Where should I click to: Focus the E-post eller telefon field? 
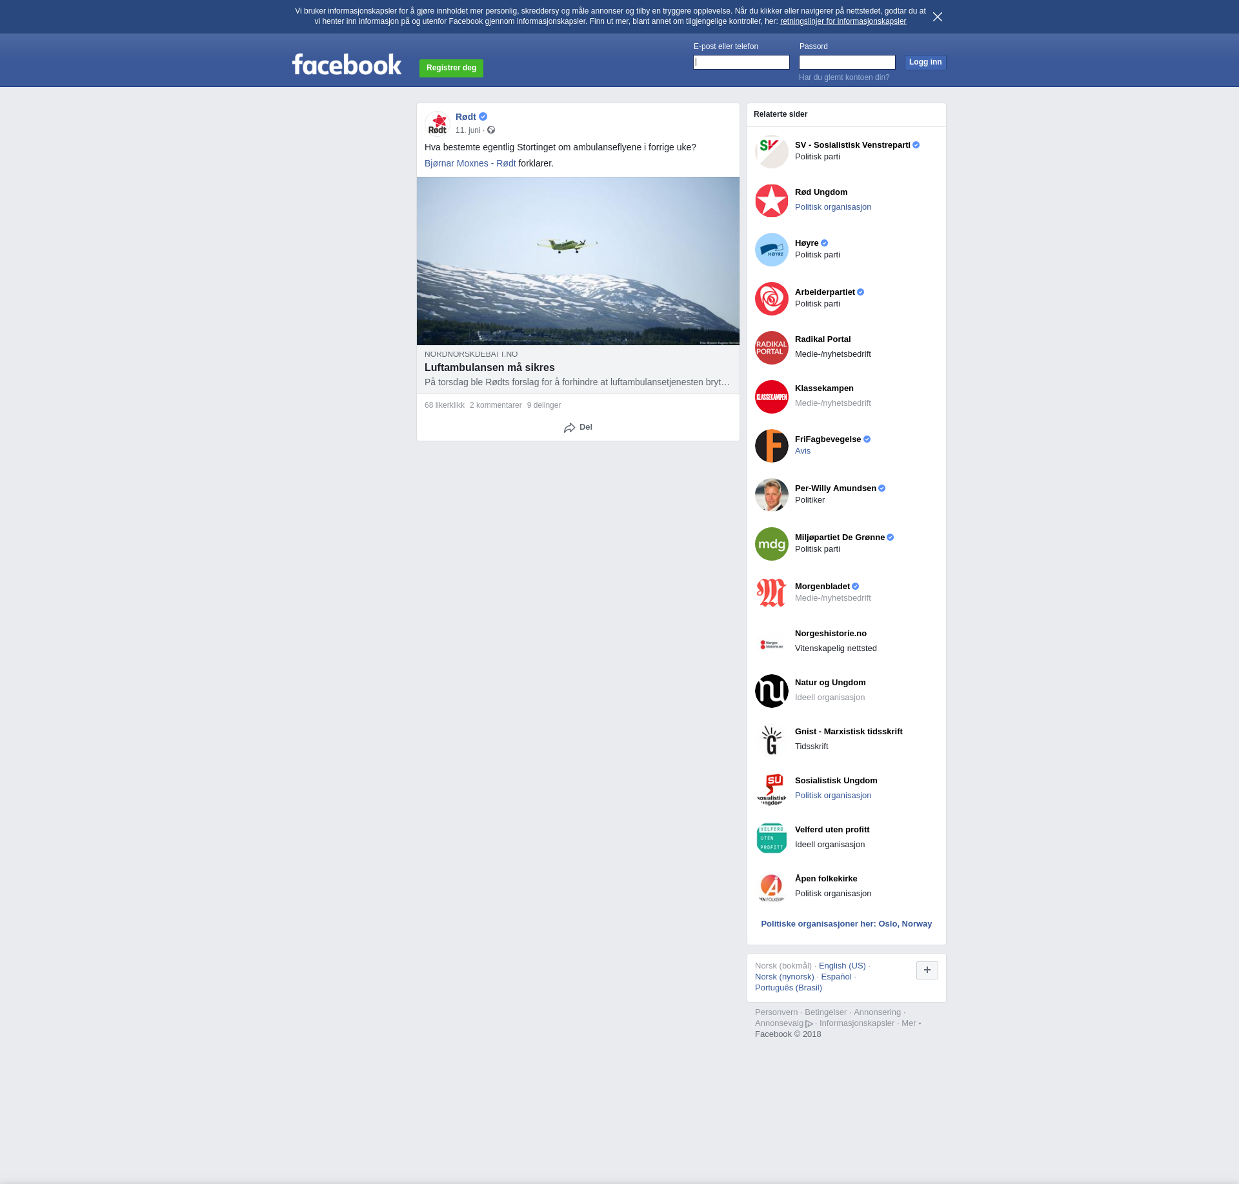(741, 62)
